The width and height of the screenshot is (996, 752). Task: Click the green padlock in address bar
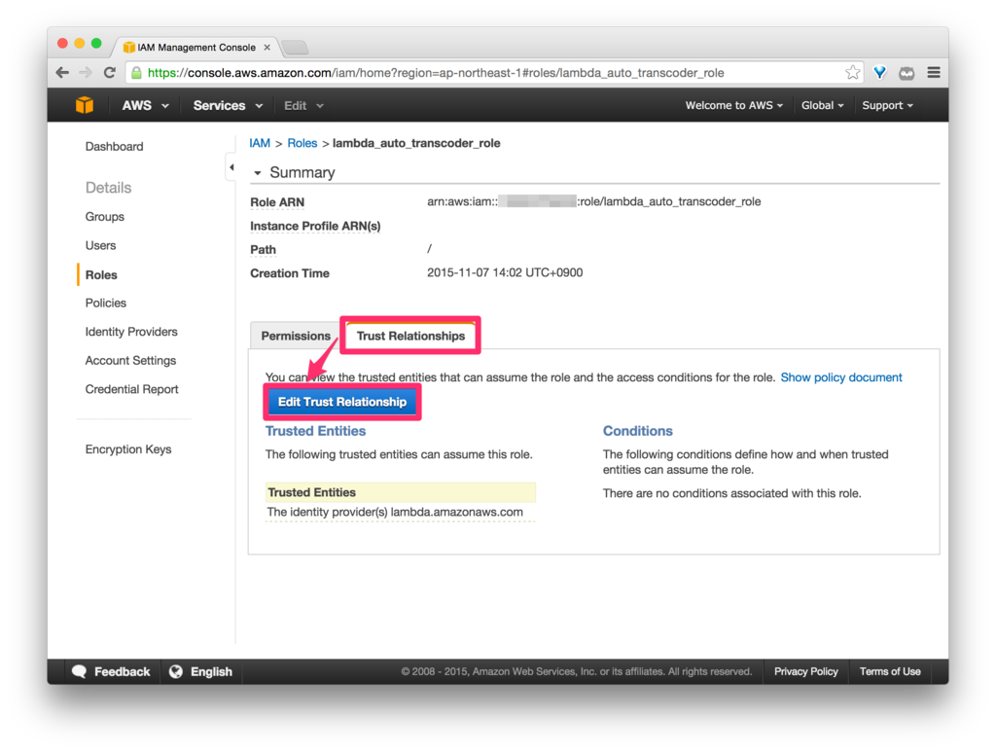(x=136, y=72)
